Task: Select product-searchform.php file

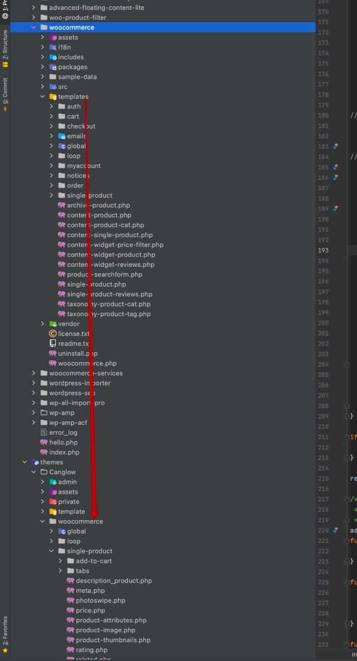Action: [x=105, y=274]
